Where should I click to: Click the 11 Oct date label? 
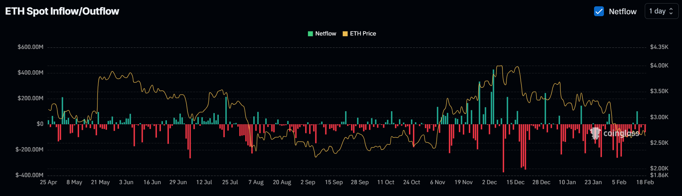pyautogui.click(x=386, y=182)
